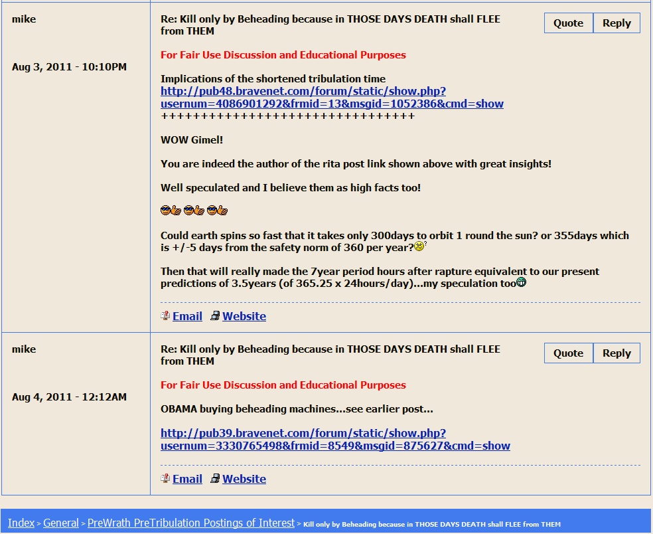The height and width of the screenshot is (534, 653).
Task: Click the red 'For Fair Use' text in the Aug 4 post
Action: pos(283,385)
